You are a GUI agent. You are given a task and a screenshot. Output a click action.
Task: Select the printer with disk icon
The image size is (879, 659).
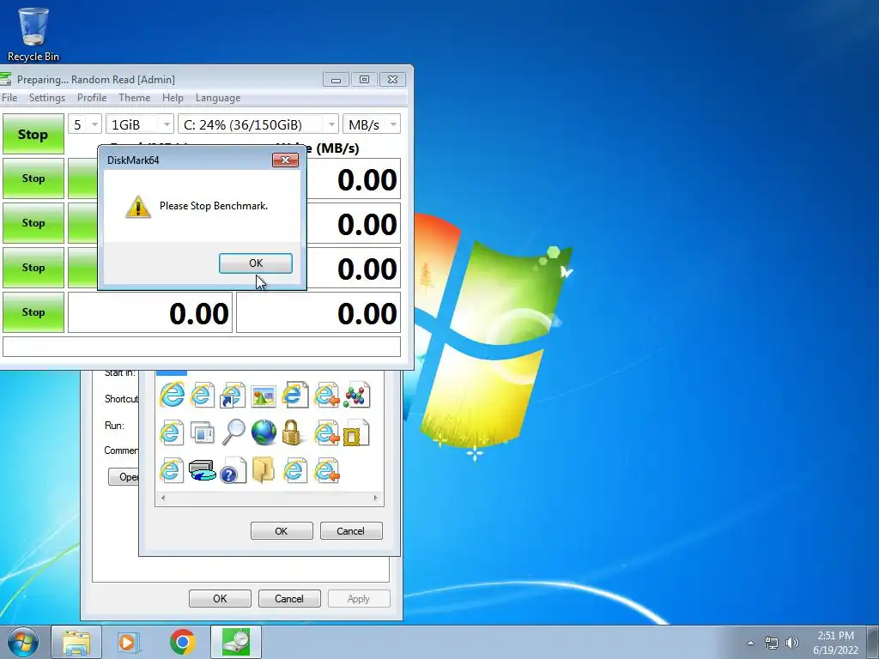pyautogui.click(x=202, y=471)
